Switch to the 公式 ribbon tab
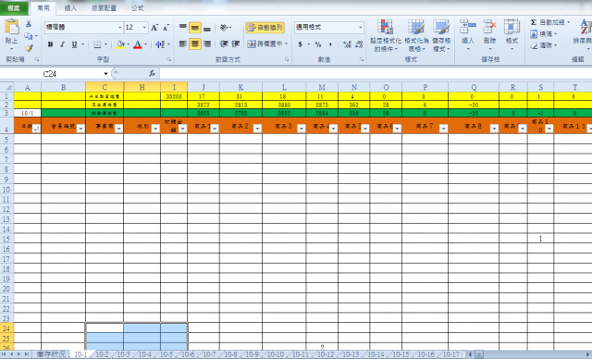Viewport: 592px width, 359px height. point(138,8)
